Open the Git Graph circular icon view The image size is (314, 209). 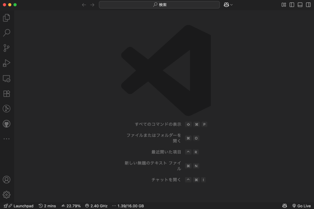point(6,108)
